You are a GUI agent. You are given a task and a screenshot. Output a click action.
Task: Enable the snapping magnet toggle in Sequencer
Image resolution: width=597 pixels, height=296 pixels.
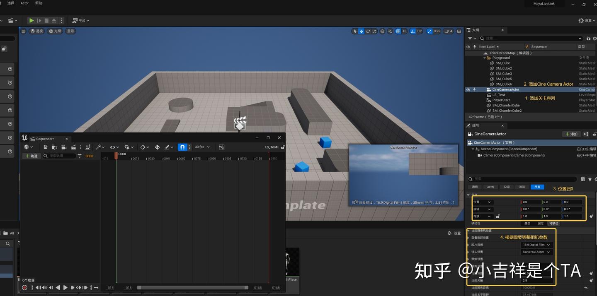(182, 147)
